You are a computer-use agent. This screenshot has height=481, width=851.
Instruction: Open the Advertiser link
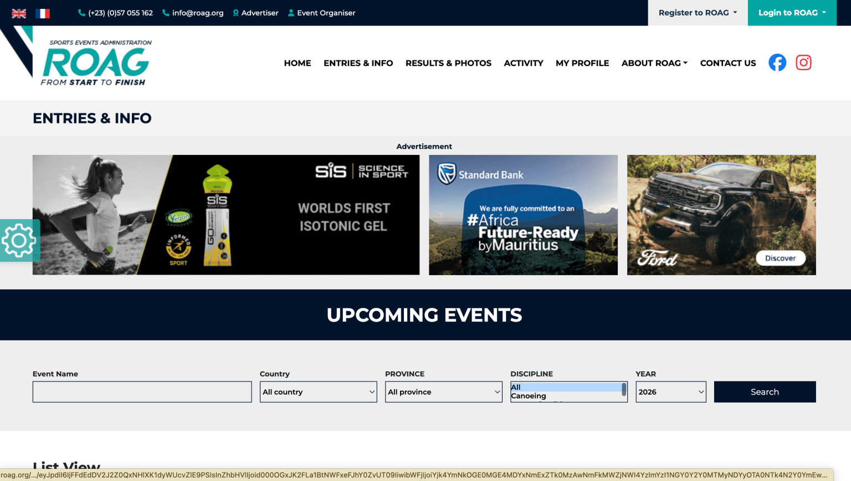255,13
